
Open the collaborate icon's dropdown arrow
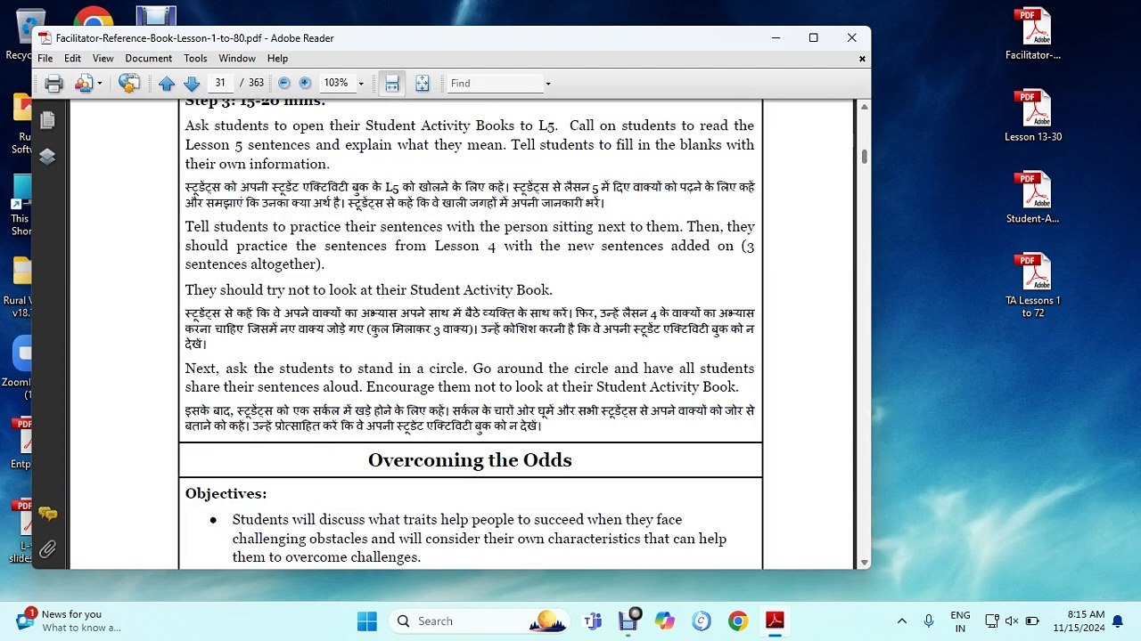click(99, 84)
